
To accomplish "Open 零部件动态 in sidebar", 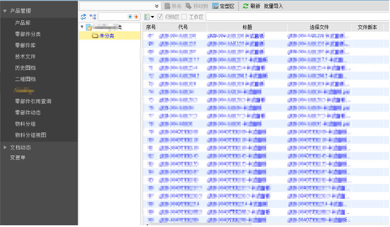I will click(x=28, y=112).
